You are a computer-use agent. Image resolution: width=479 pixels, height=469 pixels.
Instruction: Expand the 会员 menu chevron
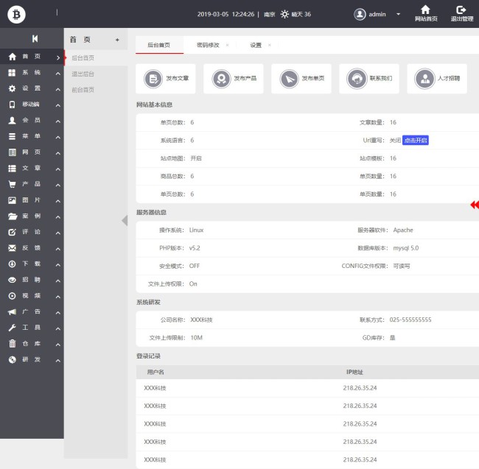click(x=58, y=121)
